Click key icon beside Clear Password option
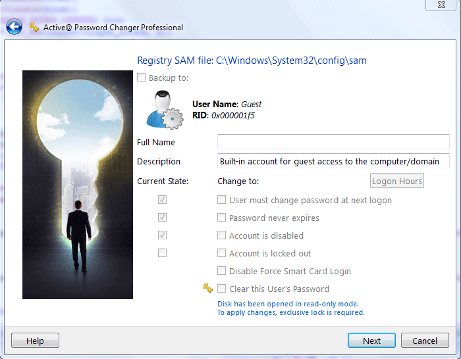Screen dimensions: 461x359 click(208, 288)
